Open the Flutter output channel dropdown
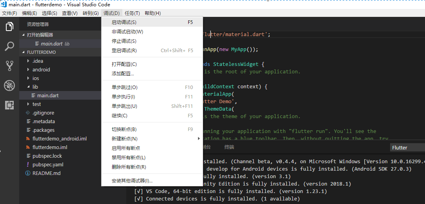The width and height of the screenshot is (425, 204). tap(407, 148)
